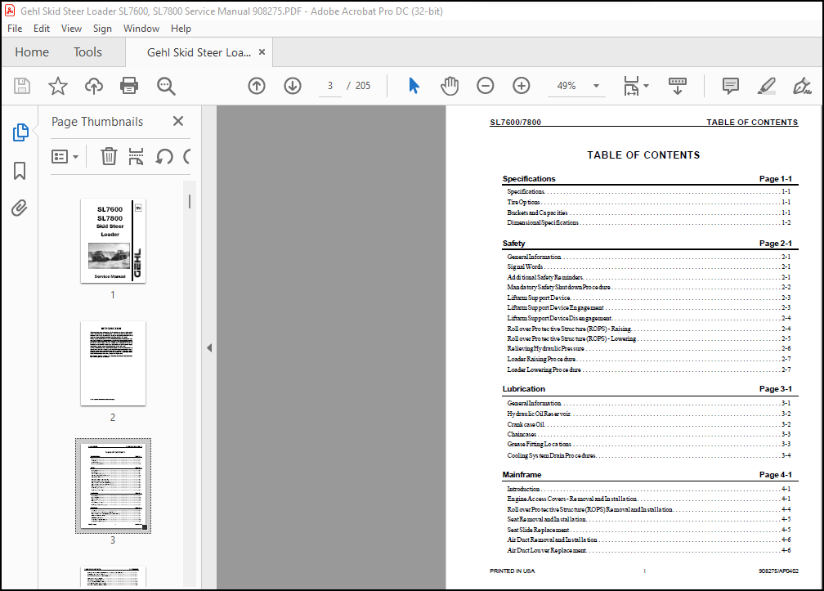Select the Gehl Skid Steer document tab

(199, 52)
